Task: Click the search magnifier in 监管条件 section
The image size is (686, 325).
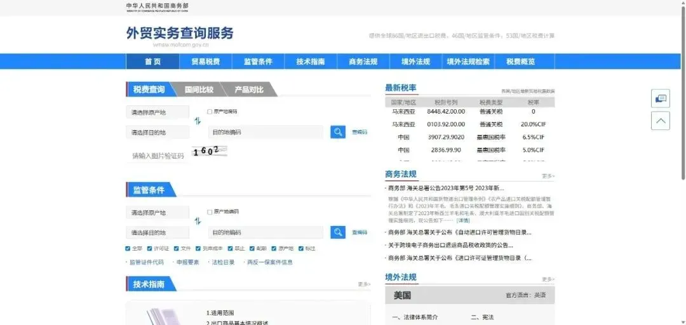Action: pos(338,232)
